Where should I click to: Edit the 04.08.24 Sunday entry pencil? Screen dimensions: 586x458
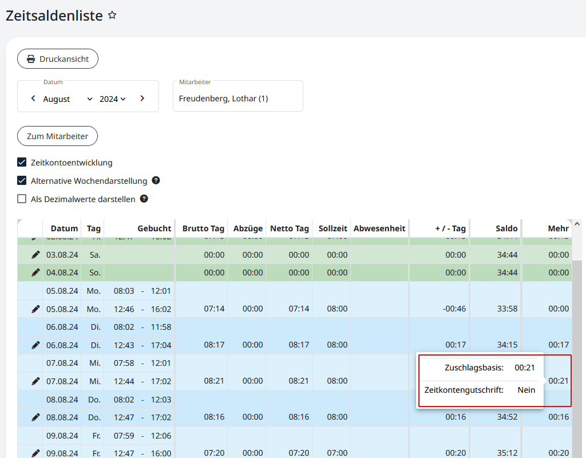pyautogui.click(x=35, y=273)
